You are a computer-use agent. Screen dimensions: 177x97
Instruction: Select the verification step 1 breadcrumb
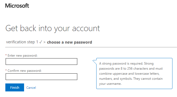tap(22, 42)
